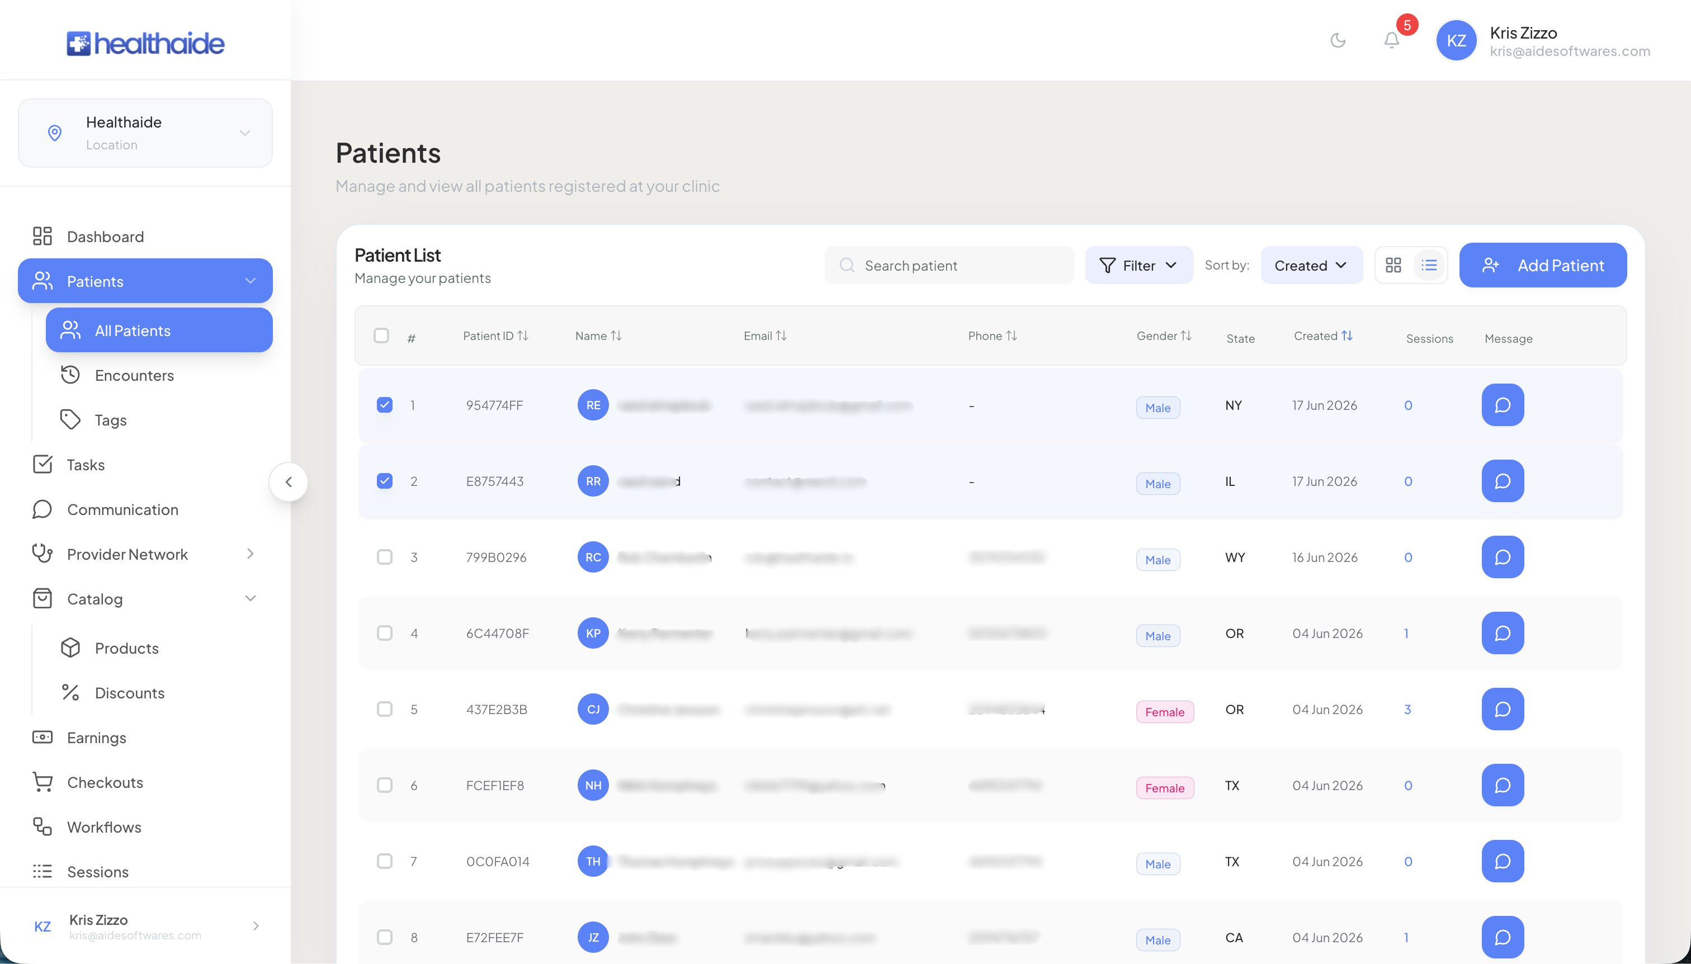Open Checkouts page

pos(145,782)
